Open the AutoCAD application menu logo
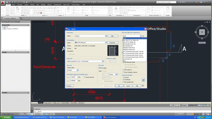This screenshot has width=212, height=119. 3,3
